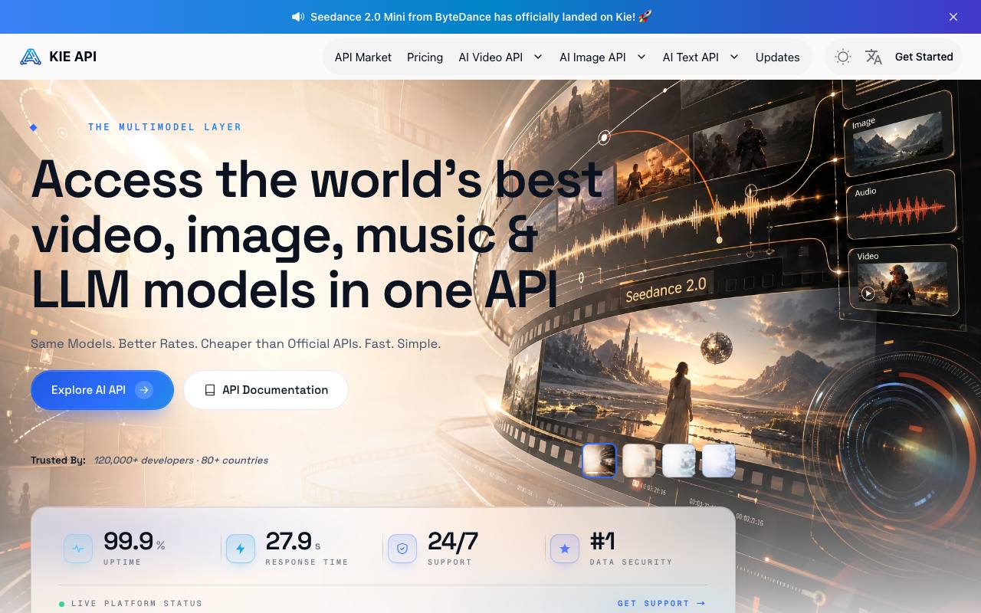Toggle the light/dark theme sun icon
Viewport: 981px width, 613px height.
(x=843, y=57)
